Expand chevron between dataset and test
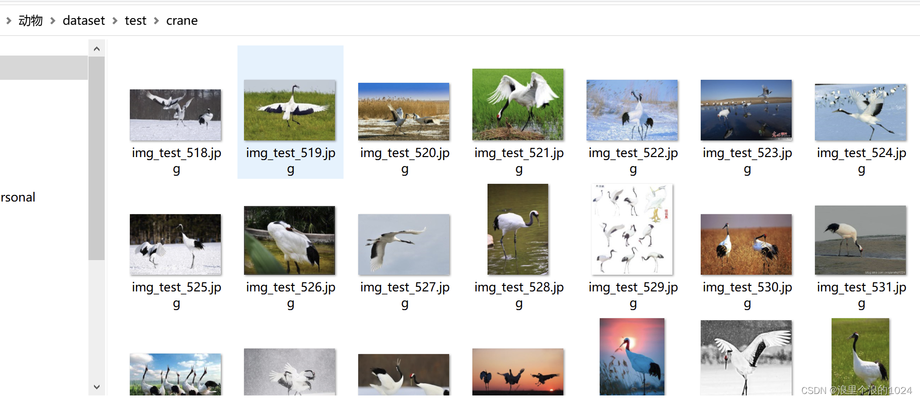920x400 pixels. point(115,21)
